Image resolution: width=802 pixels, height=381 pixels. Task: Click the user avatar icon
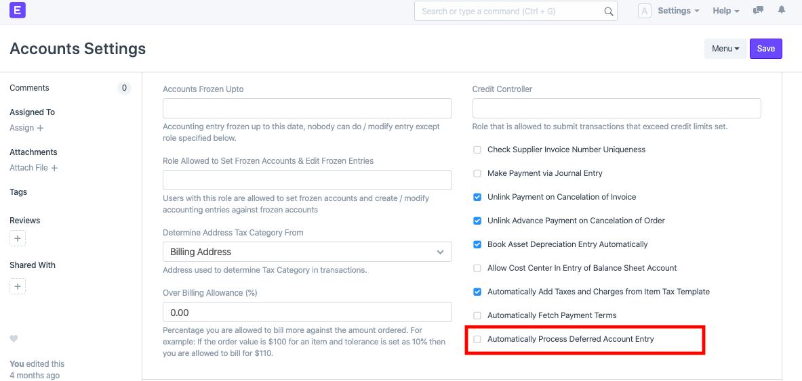[645, 11]
